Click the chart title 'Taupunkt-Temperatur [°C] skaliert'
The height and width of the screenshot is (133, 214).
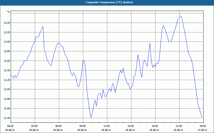coord(109,2)
